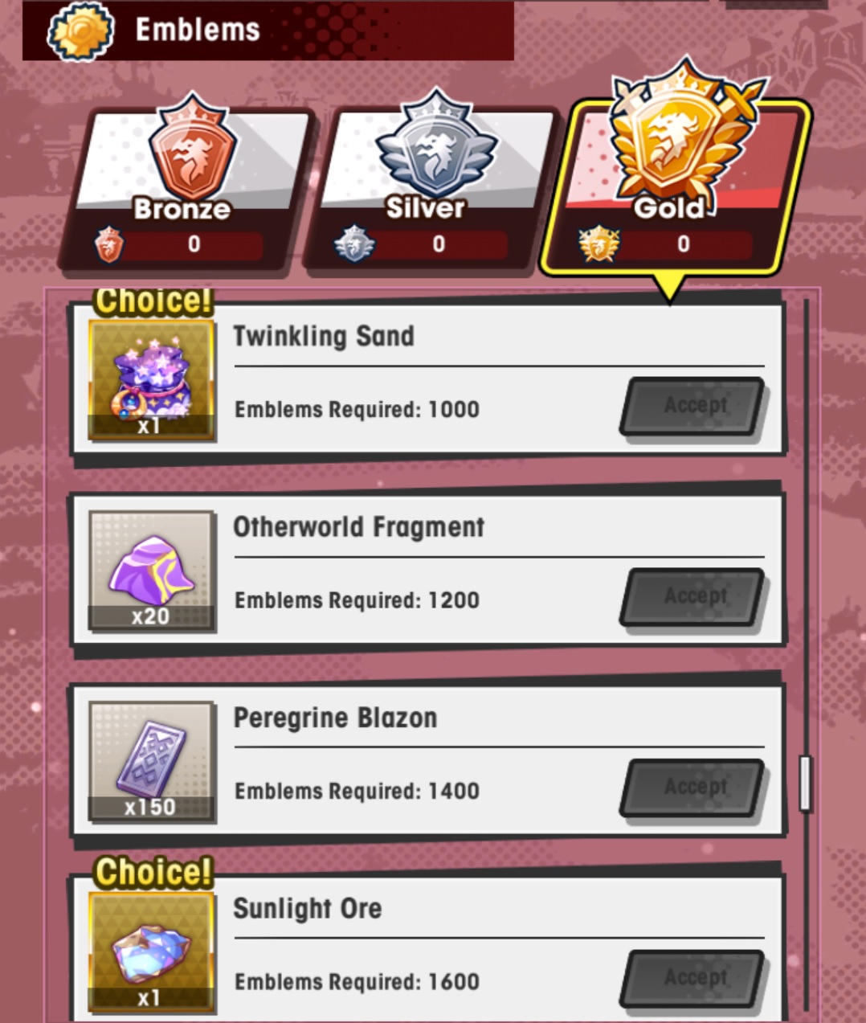Screen dimensions: 866x1023
Task: Accept the Peregrine Blazon reward
Action: [x=693, y=788]
